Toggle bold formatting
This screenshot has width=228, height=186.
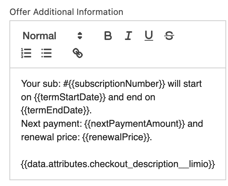coord(108,36)
